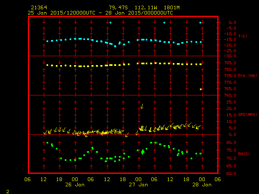The width and height of the screenshot is (259, 194).
Task: Select the longitude value 112.11W
Action: coord(146,8)
